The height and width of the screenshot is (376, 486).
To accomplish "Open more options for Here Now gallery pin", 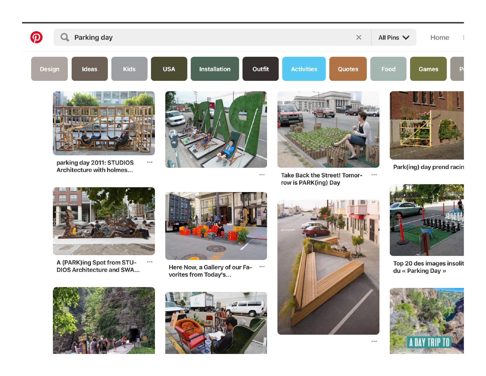I will (262, 267).
